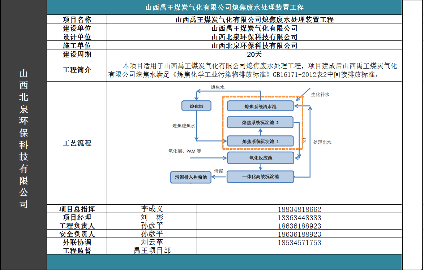Select 山西北泉环保科技有限公司 in the 施工单位 row
424x270 pixels.
point(254,45)
